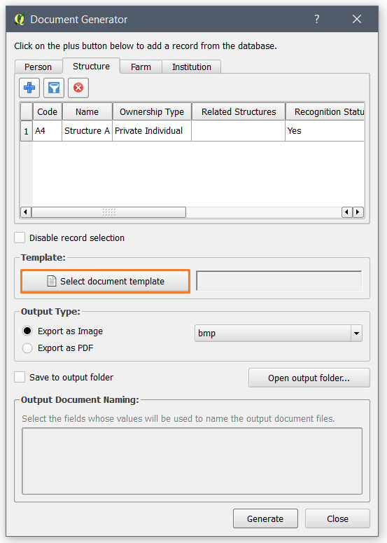Enable Disable record selection checkbox
Image resolution: width=387 pixels, height=543 pixels.
pyautogui.click(x=20, y=238)
